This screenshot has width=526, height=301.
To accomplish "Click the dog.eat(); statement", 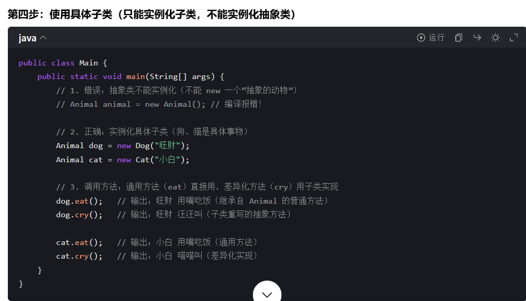I will [79, 201].
